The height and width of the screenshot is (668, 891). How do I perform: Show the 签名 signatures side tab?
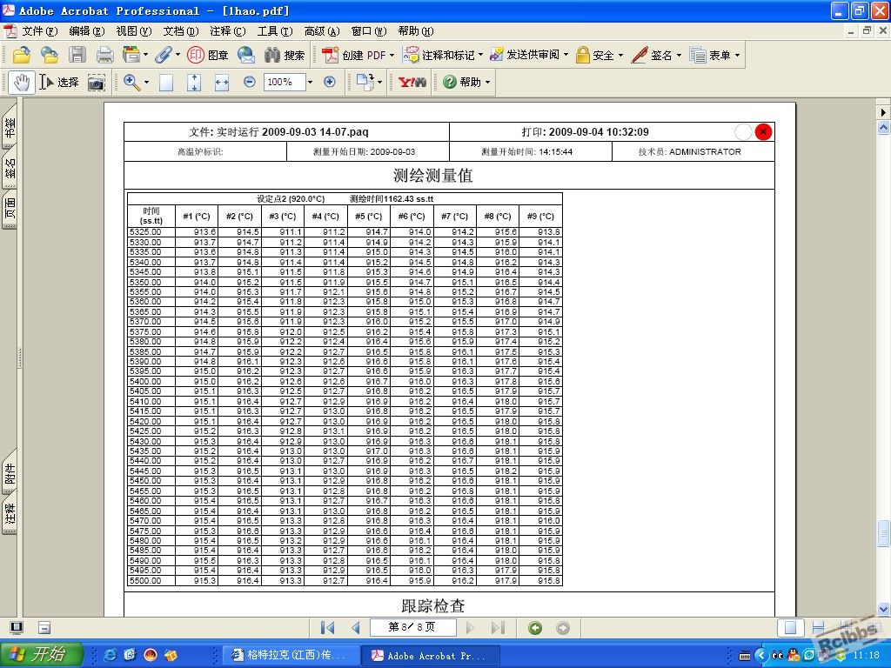click(x=10, y=169)
